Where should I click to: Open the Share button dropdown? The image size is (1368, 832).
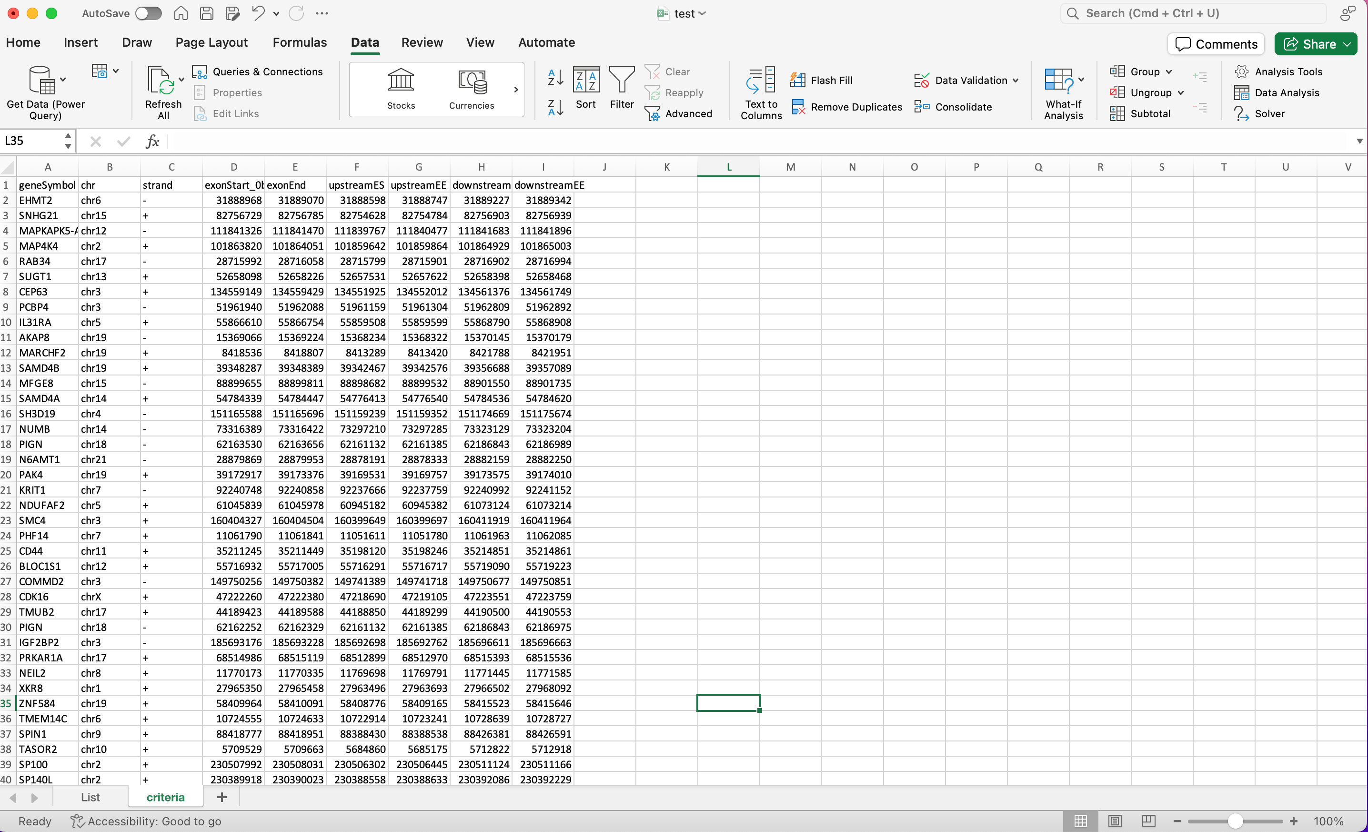1348,44
